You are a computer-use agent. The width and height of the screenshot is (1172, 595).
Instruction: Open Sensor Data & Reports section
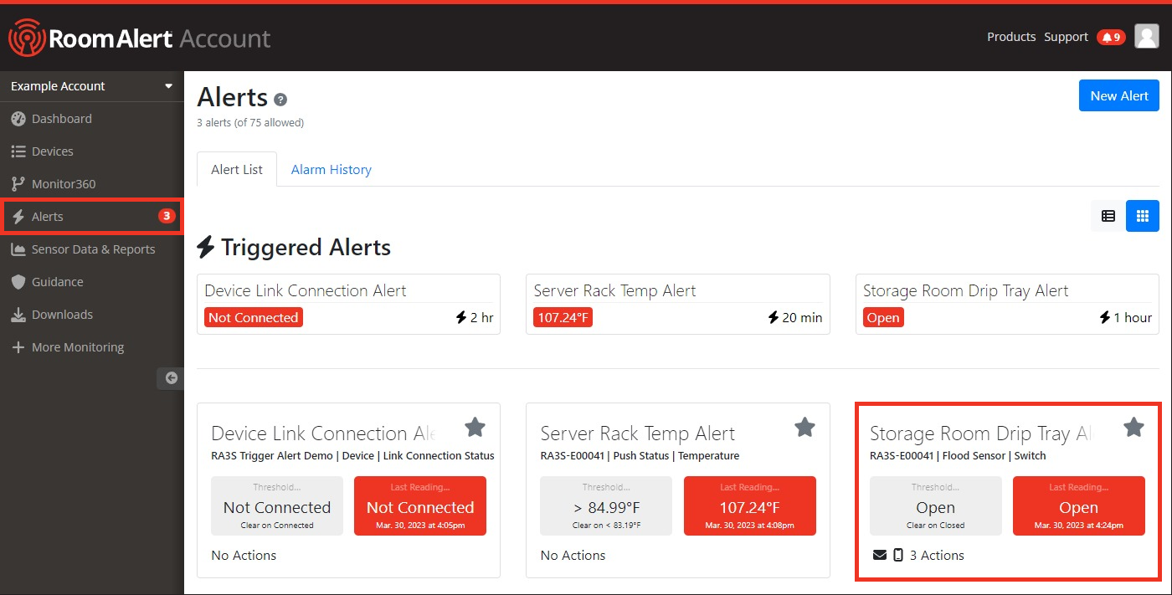click(x=93, y=249)
